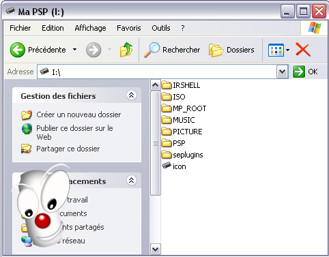Open the Affichage menu
329x257 pixels.
(90, 28)
